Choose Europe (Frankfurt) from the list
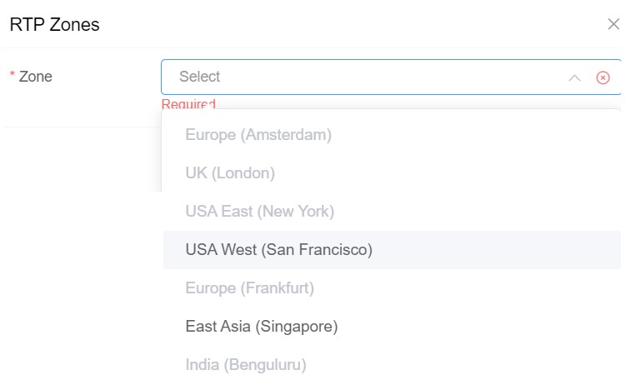626x375 pixels. [249, 288]
